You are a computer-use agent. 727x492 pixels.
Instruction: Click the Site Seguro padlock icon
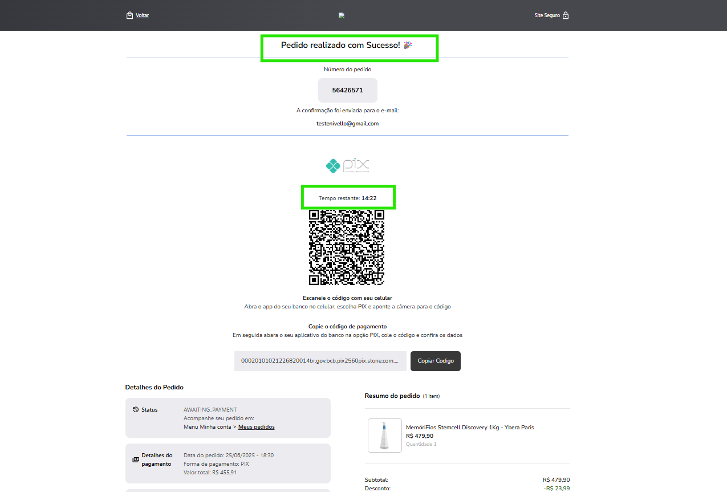[566, 15]
